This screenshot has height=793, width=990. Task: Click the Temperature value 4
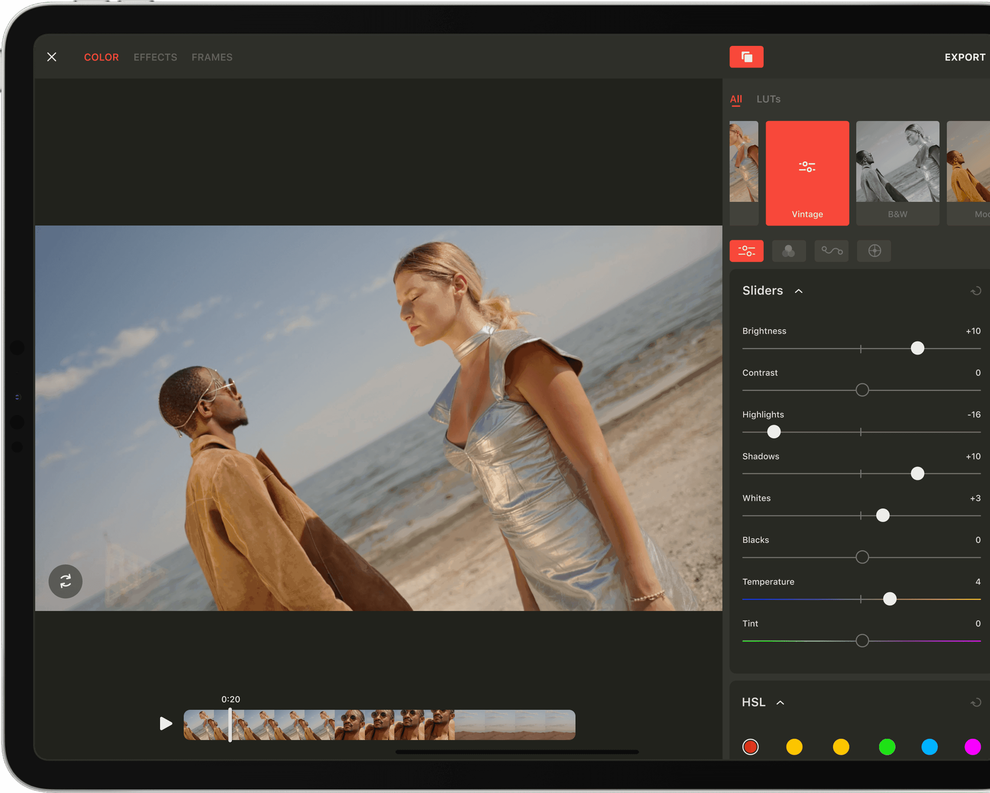pyautogui.click(x=978, y=582)
